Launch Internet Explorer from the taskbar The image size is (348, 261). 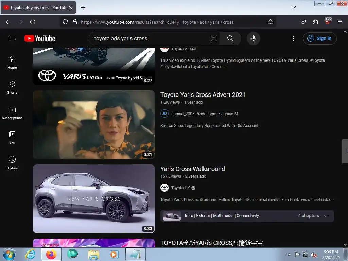[30, 254]
